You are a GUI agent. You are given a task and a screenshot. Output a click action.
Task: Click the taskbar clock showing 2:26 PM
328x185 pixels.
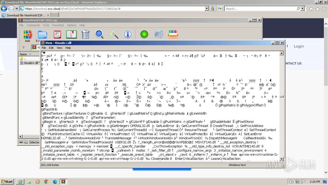click(315, 182)
